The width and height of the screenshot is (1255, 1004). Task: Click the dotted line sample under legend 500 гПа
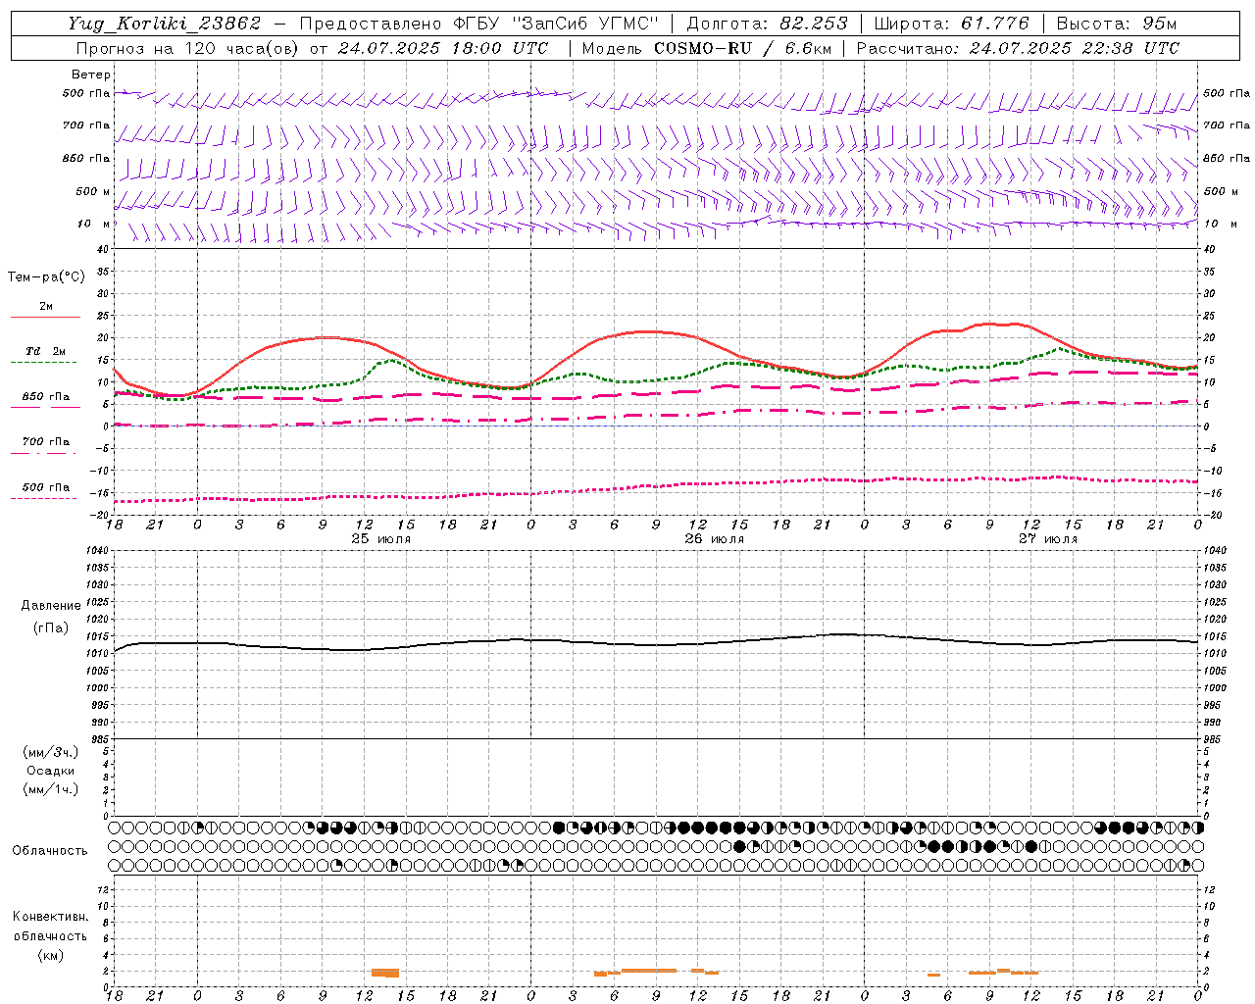(x=43, y=499)
